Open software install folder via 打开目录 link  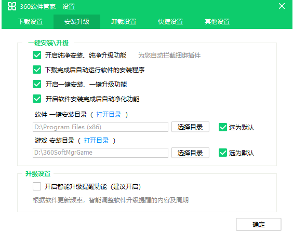(109, 115)
